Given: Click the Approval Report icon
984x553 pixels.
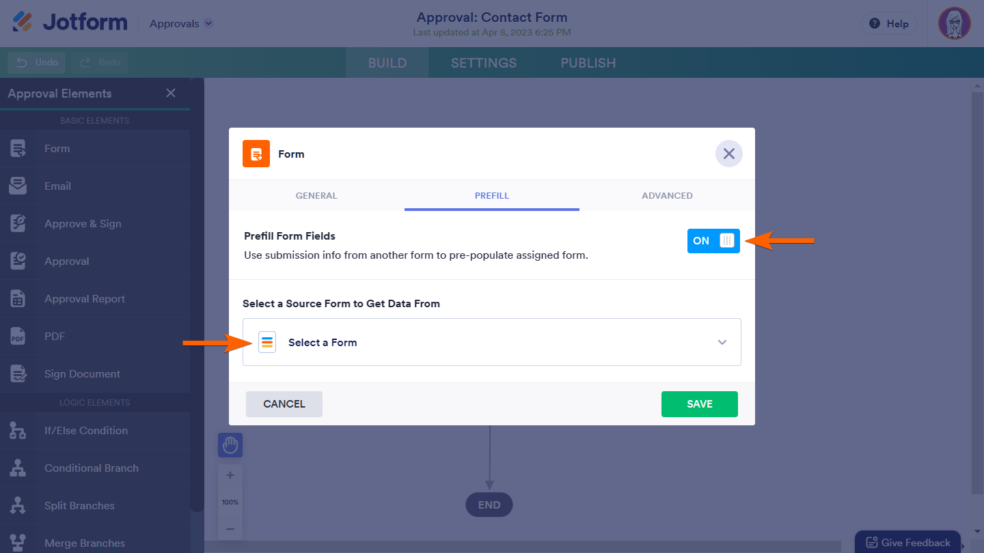Looking at the screenshot, I should [x=18, y=299].
